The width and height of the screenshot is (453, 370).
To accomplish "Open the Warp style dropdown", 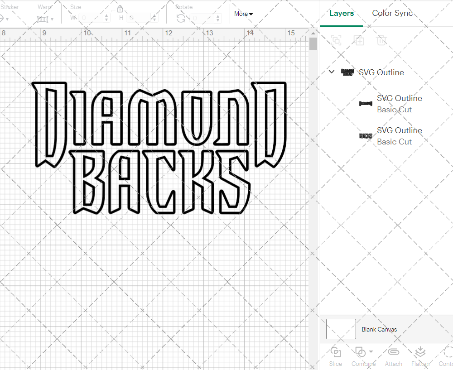I will pyautogui.click(x=51, y=19).
